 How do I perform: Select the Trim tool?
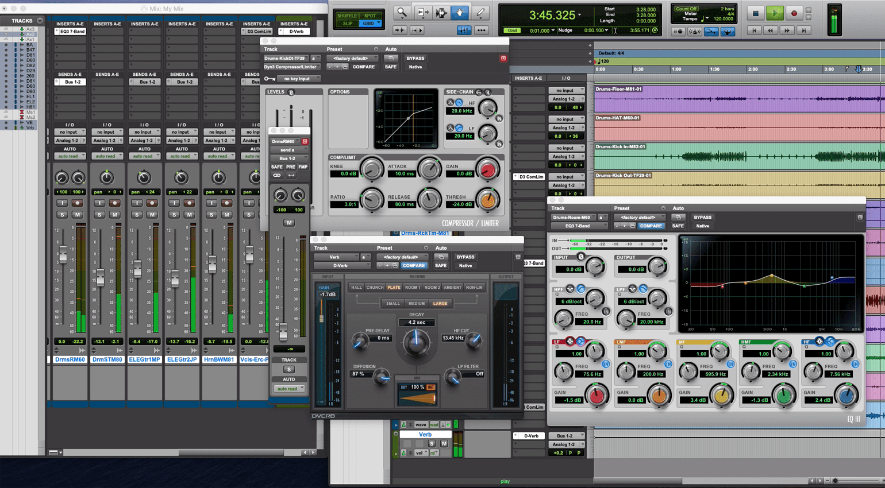point(423,12)
